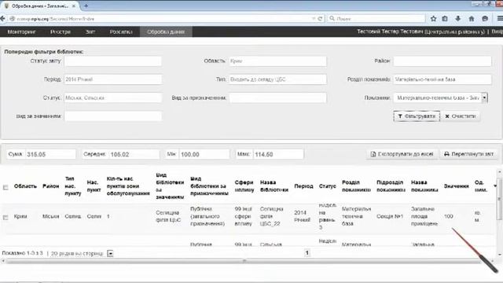Screen dimensions: 503x283
Task: Click the browser back arrow
Action: (2, 19)
